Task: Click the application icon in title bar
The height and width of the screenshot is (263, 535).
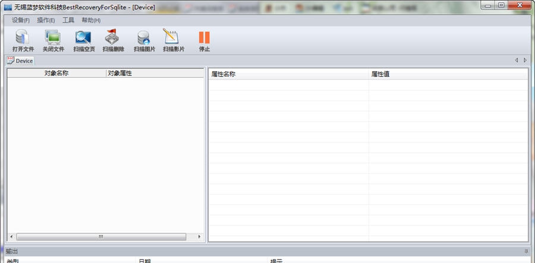Action: click(x=7, y=7)
